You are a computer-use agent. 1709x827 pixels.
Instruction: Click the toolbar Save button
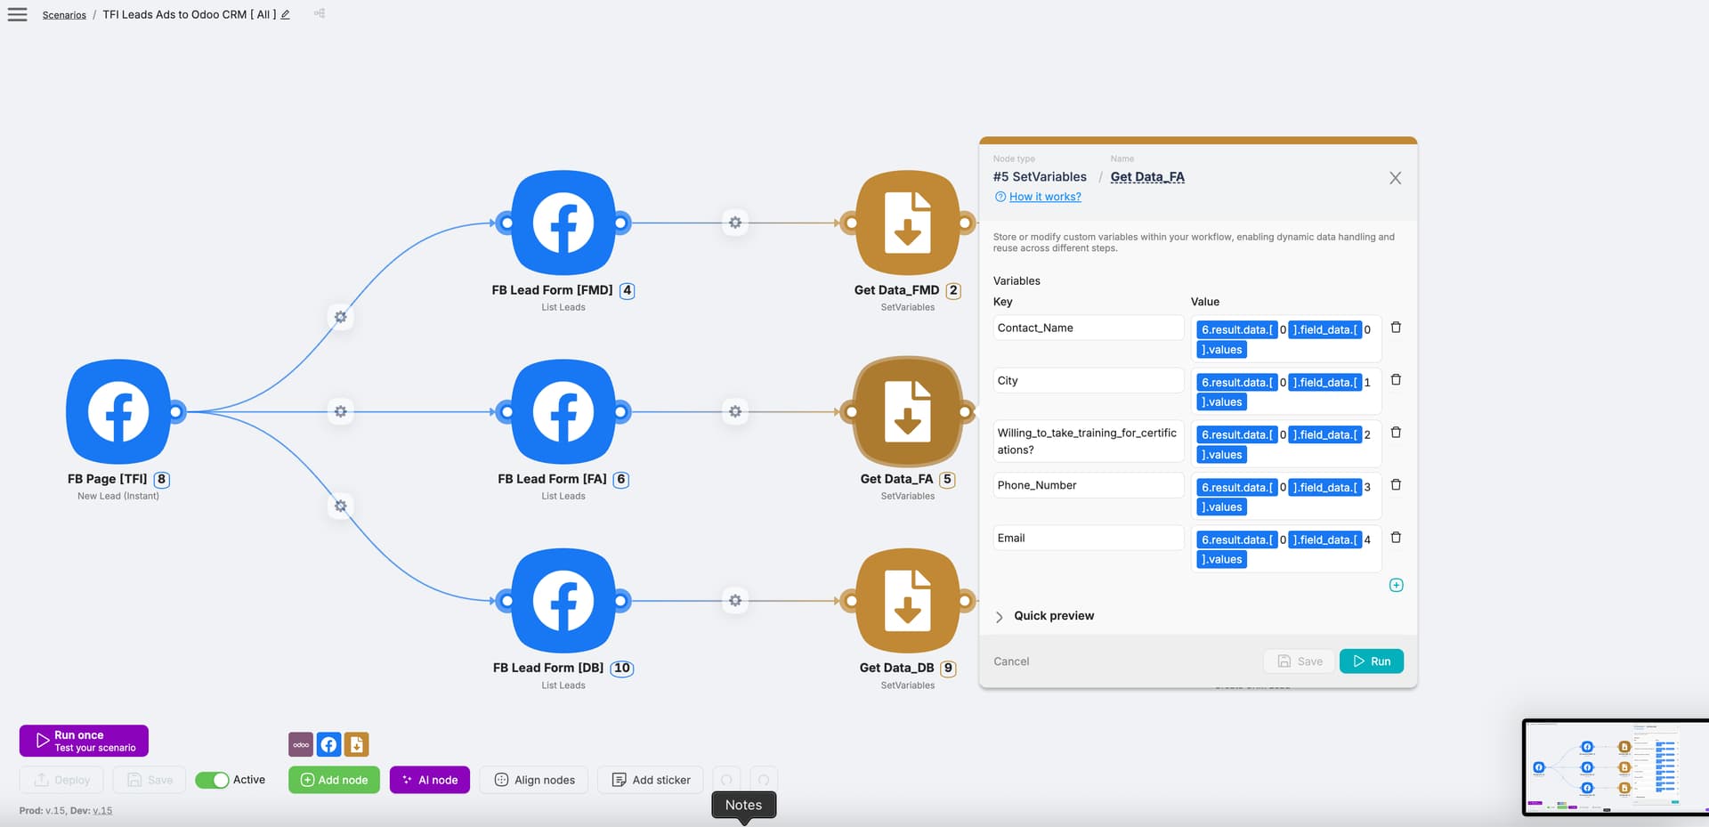(x=150, y=780)
